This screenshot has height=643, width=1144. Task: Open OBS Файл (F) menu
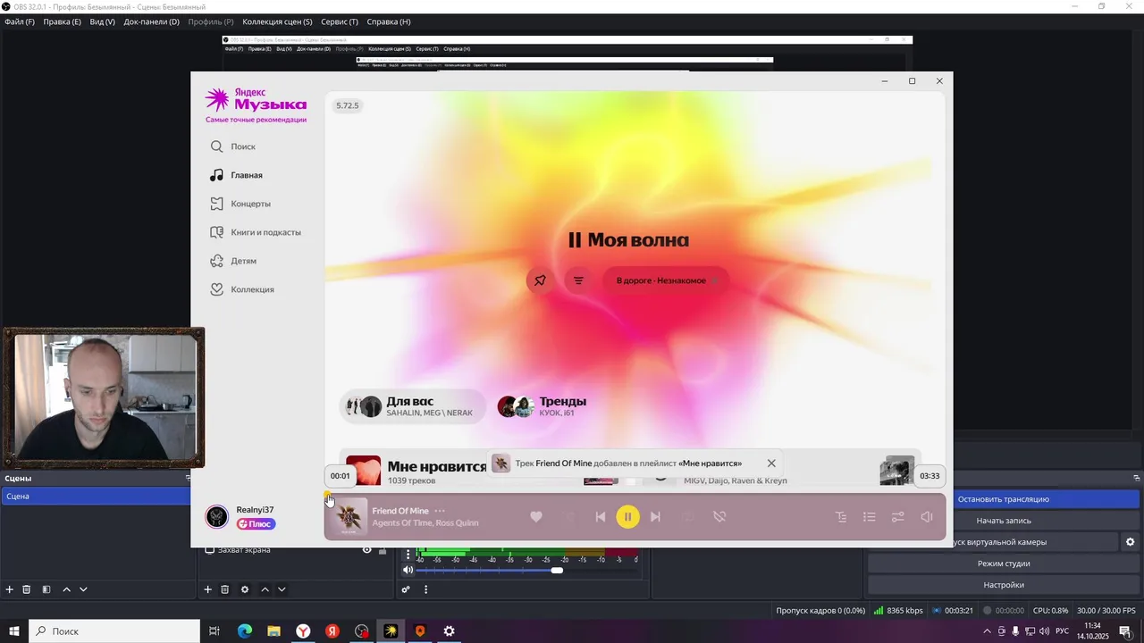pos(20,21)
